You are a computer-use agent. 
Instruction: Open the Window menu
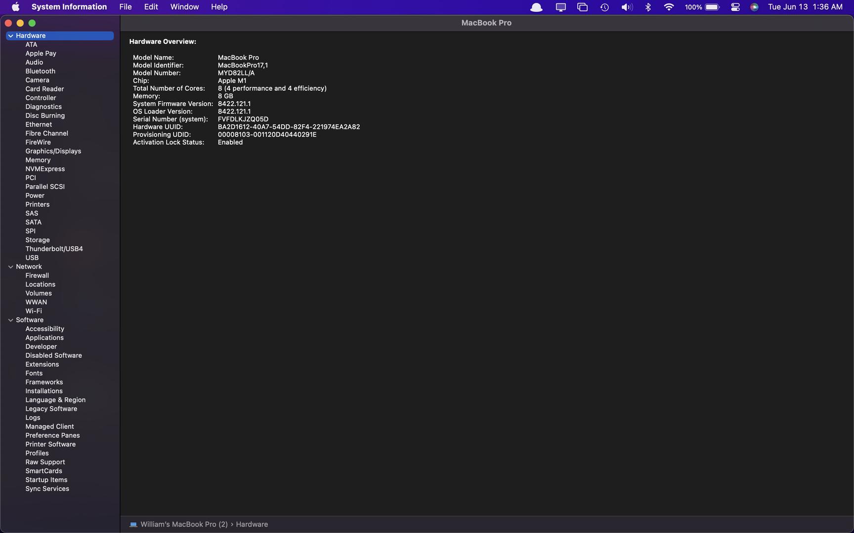184,7
